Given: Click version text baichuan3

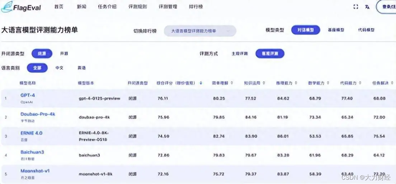Looking at the screenshot, I should point(89,155).
